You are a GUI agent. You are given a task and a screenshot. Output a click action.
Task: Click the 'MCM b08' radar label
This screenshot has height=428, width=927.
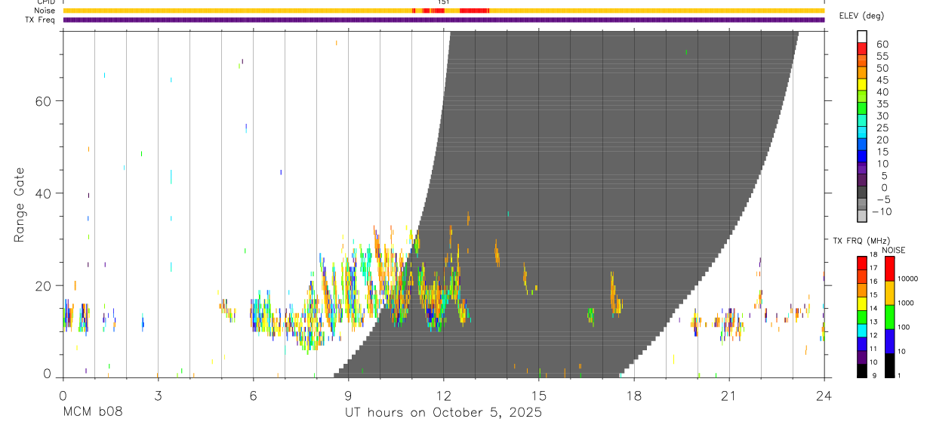[91, 412]
